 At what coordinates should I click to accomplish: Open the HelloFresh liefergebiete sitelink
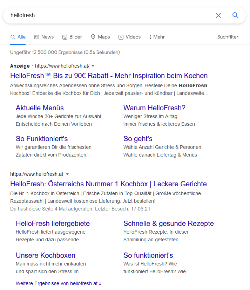coord(53,223)
